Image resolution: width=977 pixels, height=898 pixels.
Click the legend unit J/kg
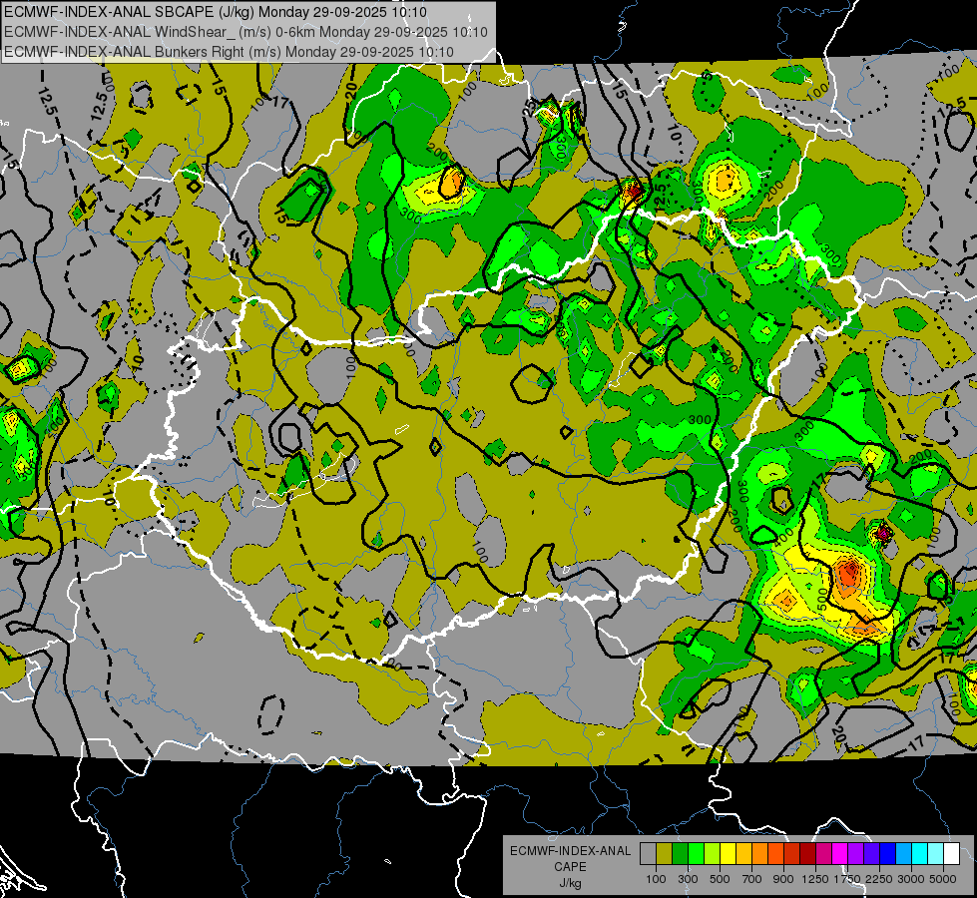[x=570, y=883]
